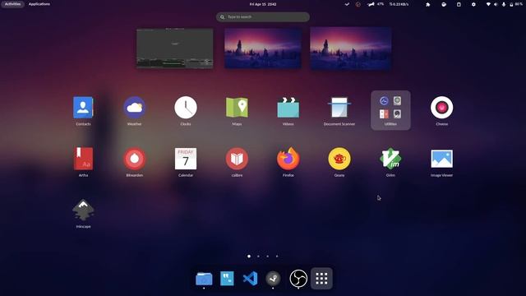Open the date and time menu
The width and height of the screenshot is (526, 296).
click(263, 4)
